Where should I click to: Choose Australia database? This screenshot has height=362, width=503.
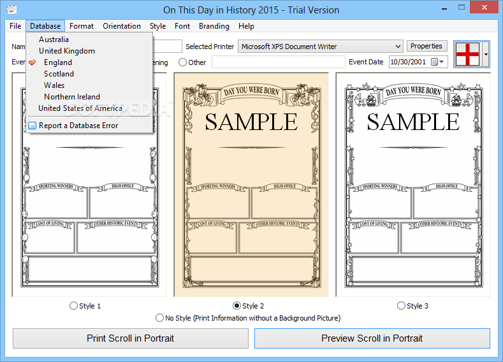pyautogui.click(x=89, y=40)
